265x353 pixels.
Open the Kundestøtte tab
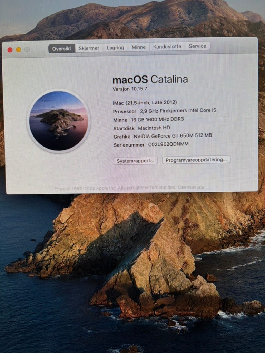pyautogui.click(x=167, y=47)
